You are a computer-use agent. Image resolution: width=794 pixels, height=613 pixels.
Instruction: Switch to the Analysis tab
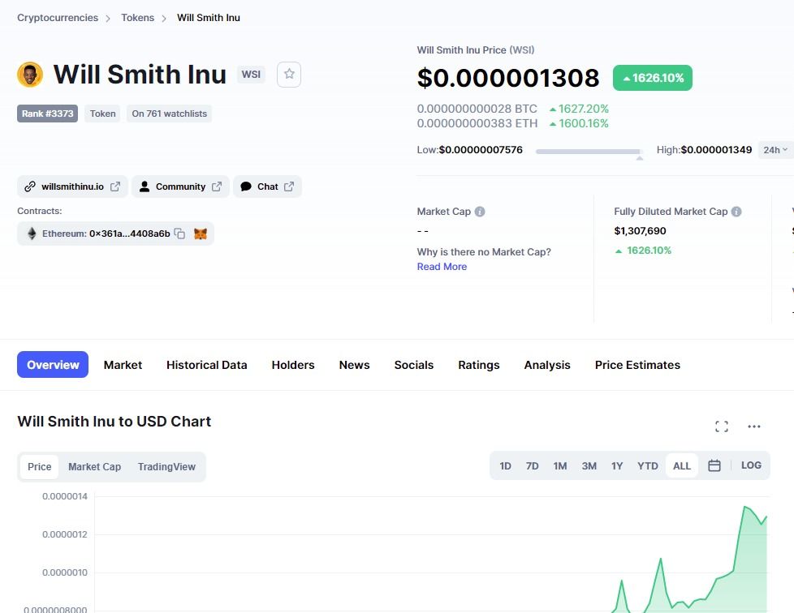click(x=547, y=365)
